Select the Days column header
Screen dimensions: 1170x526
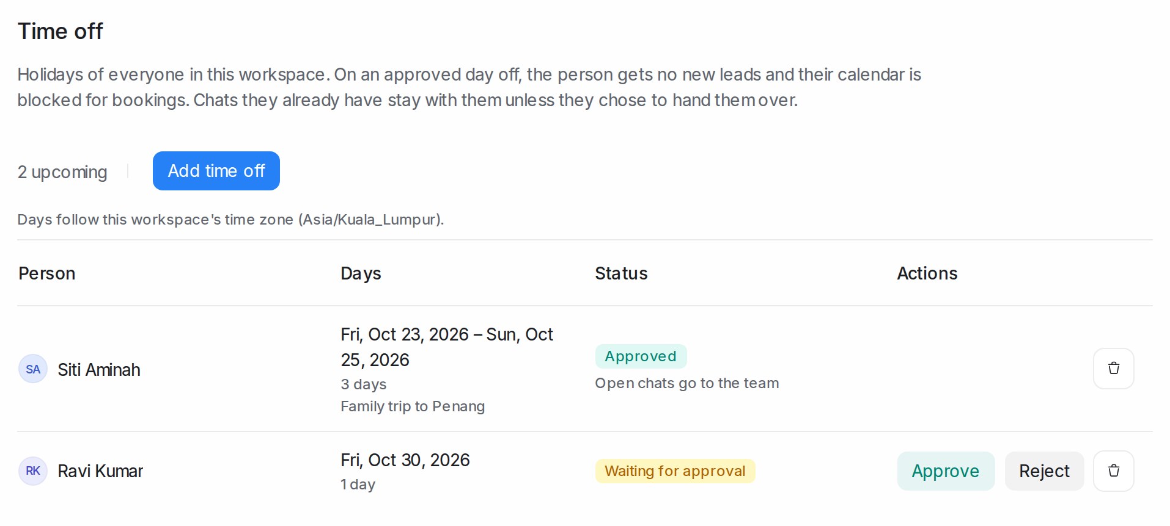click(x=361, y=273)
